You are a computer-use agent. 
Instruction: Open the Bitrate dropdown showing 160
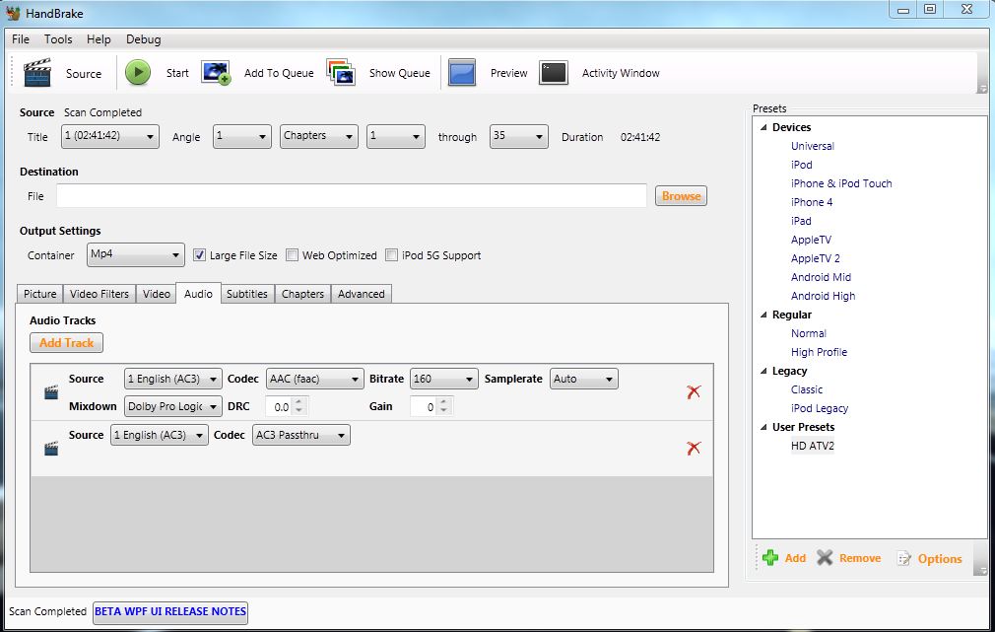point(443,379)
